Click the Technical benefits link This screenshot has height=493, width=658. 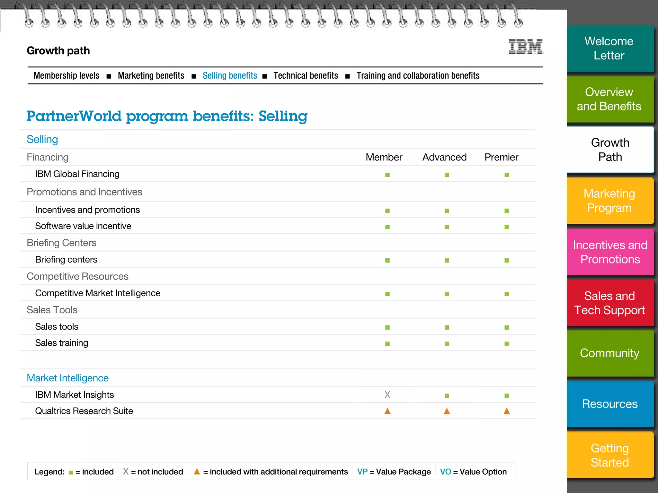306,75
